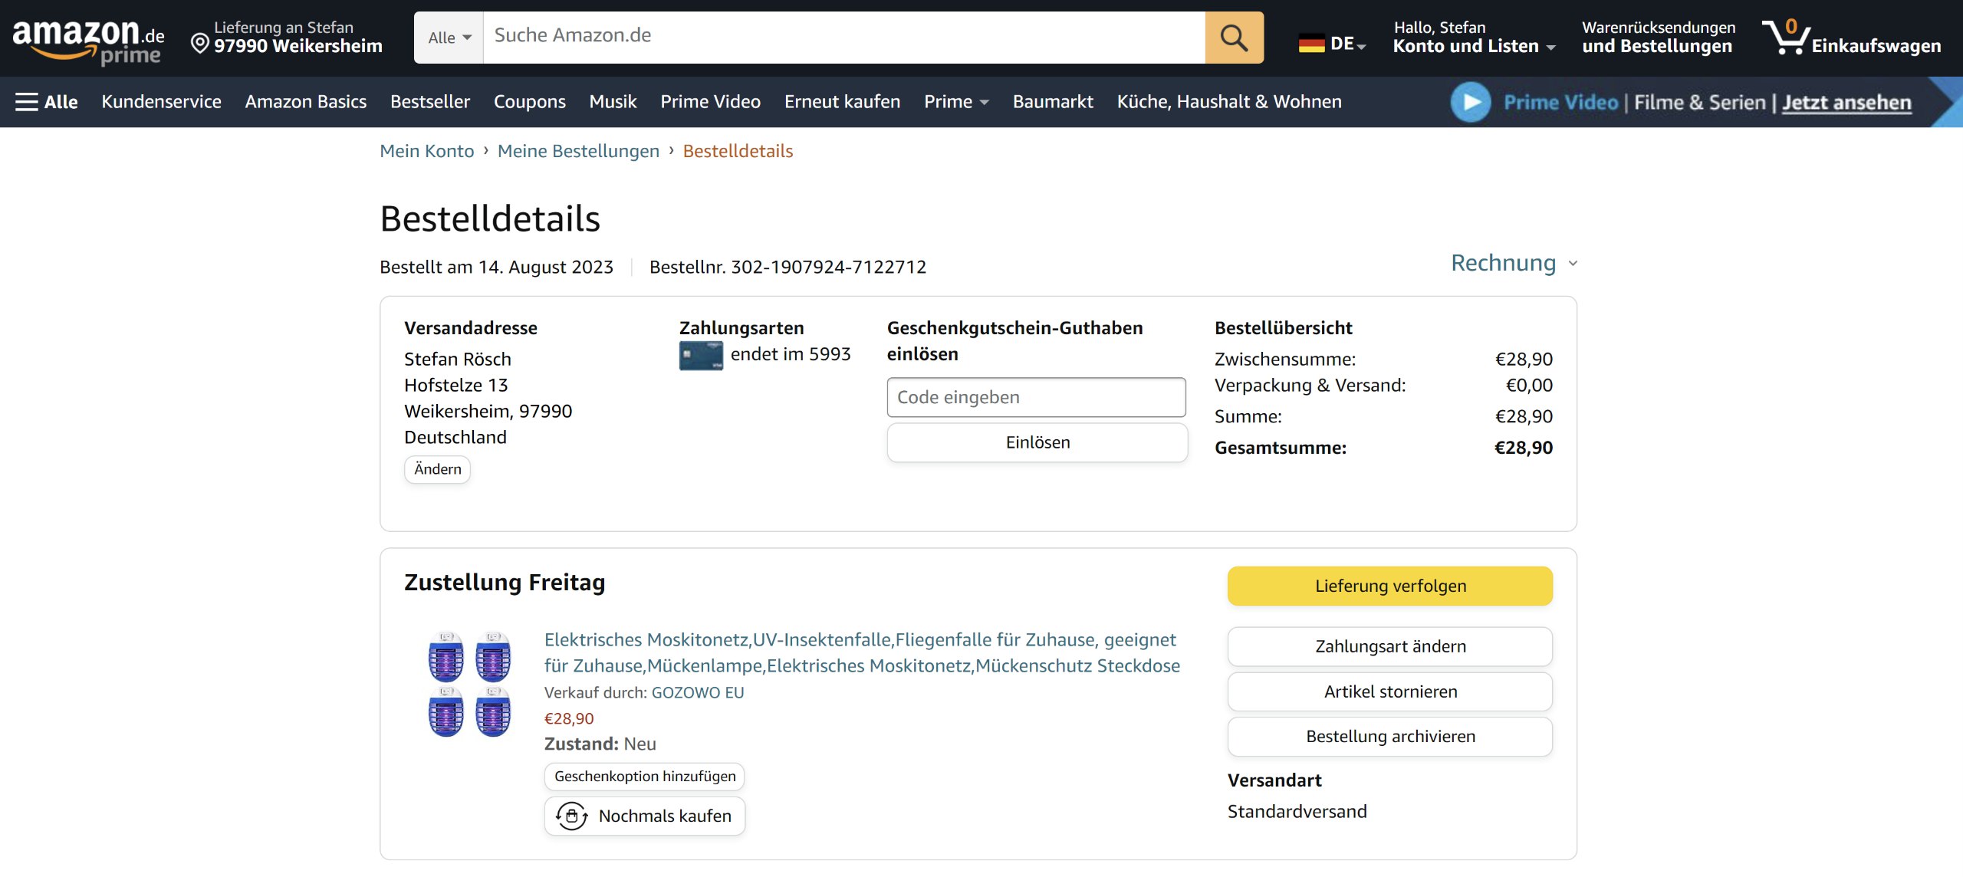Open the Alle search category dropdown
1963x877 pixels.
[x=449, y=38]
